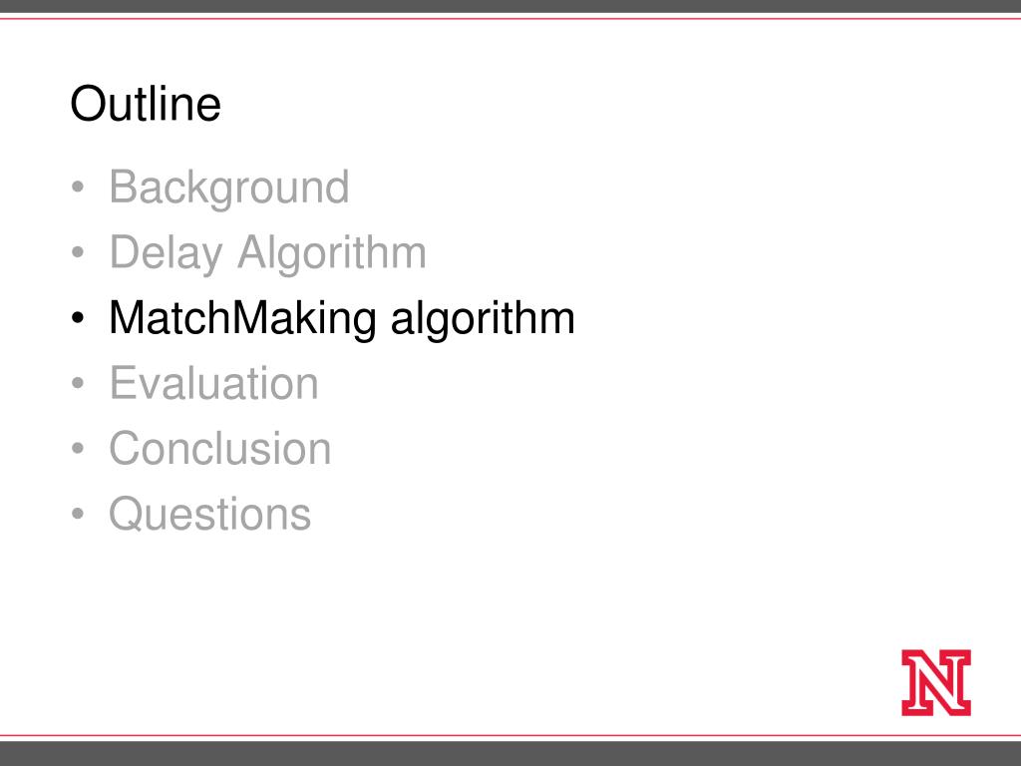Click the bullet point beside Conclusion
Screen dimensions: 1021x766
tap(78, 448)
